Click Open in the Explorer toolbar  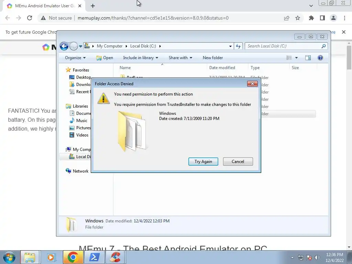tap(104, 58)
